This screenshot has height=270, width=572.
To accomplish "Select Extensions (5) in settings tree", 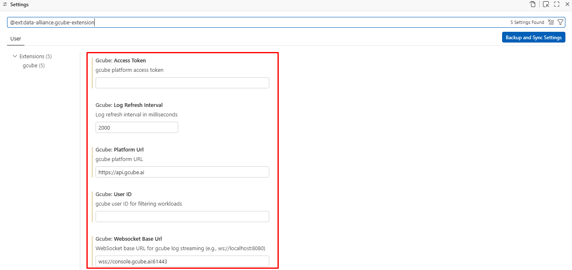I will point(36,56).
